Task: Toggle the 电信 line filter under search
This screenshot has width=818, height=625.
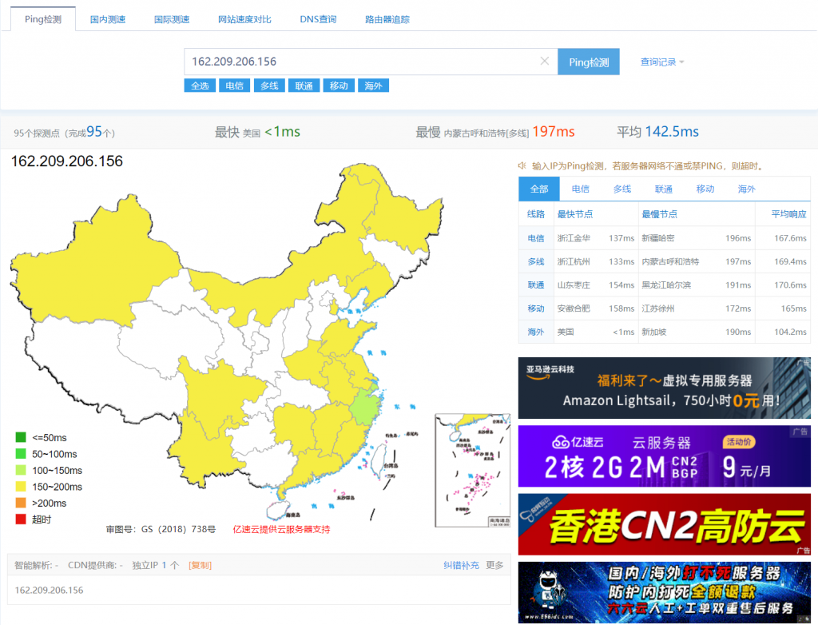Action: 234,86
